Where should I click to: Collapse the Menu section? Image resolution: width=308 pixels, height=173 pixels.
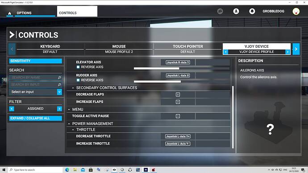tap(69, 109)
